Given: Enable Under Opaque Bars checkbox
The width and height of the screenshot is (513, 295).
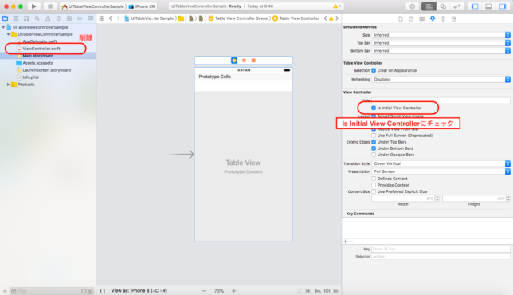Looking at the screenshot, I should 374,155.
